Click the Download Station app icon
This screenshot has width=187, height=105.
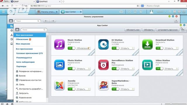(x=147, y=44)
